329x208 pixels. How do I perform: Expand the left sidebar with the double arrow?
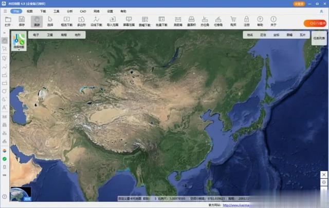click(x=5, y=33)
